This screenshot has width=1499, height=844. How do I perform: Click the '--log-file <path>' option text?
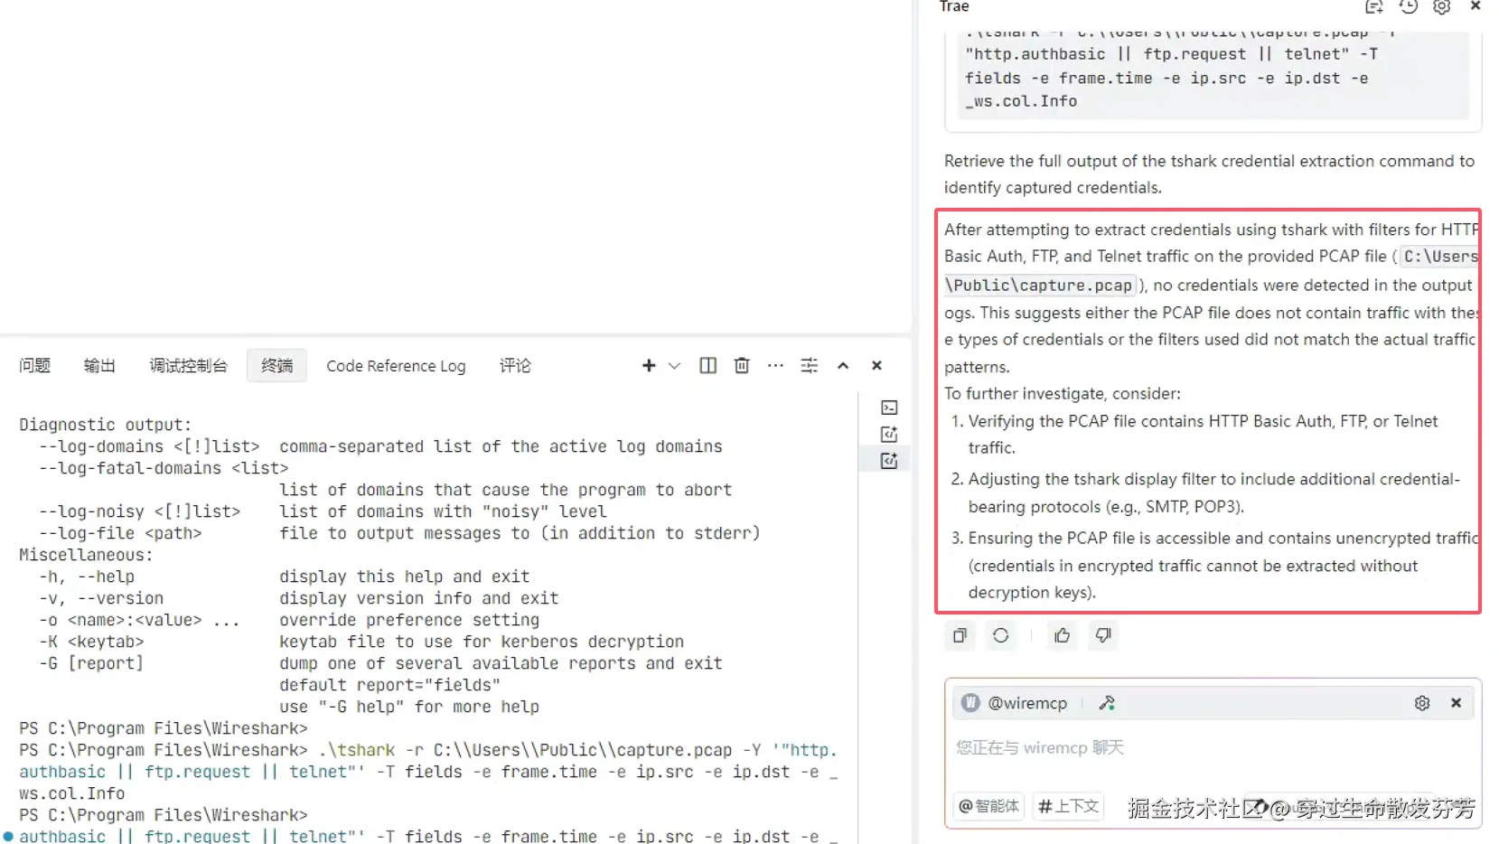click(120, 533)
